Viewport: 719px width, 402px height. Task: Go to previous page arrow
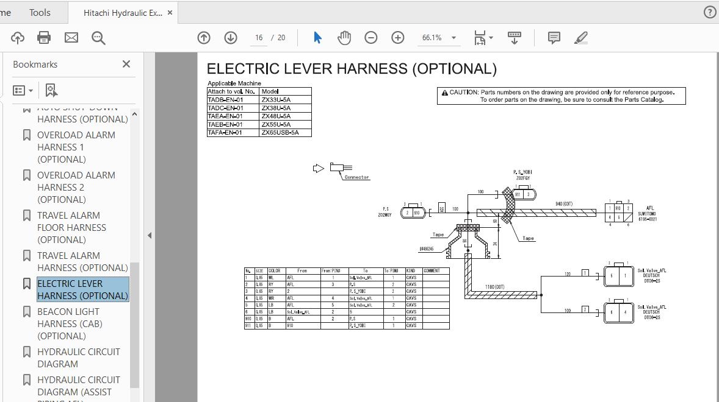click(x=204, y=38)
